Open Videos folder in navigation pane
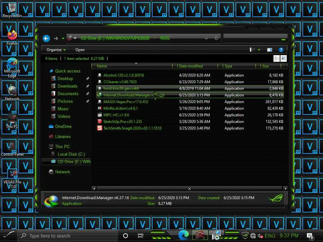 (x=64, y=117)
